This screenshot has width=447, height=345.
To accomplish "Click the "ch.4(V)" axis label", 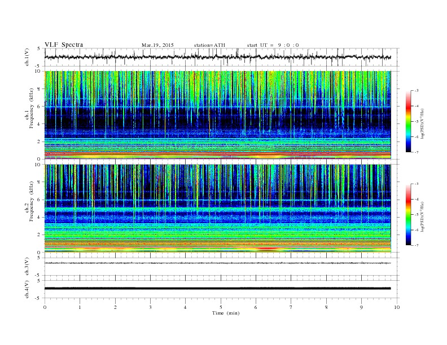I will (x=27, y=289).
